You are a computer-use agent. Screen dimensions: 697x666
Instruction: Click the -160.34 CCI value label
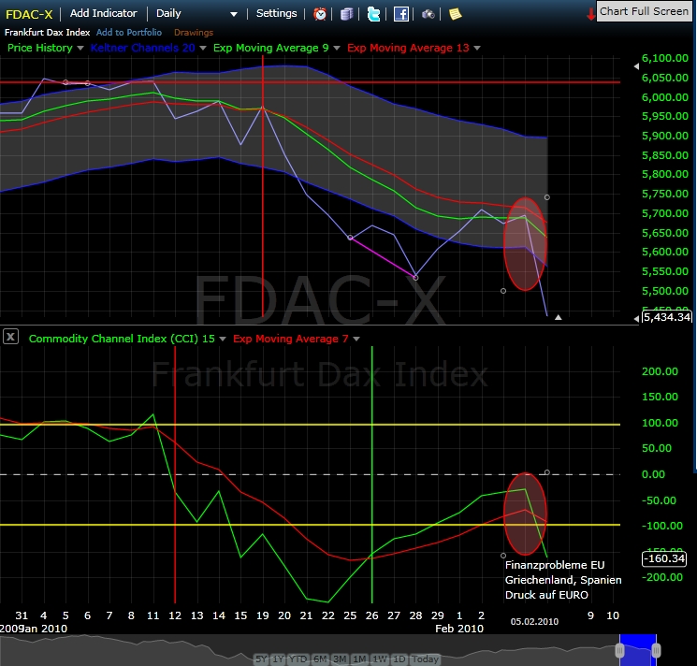click(x=664, y=558)
